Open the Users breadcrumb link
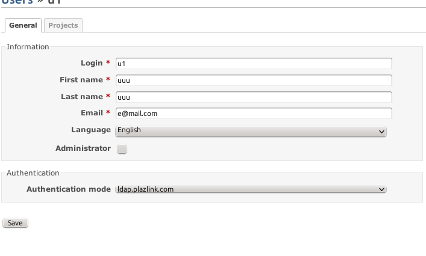Screen dimensions: 426x256 point(17,2)
